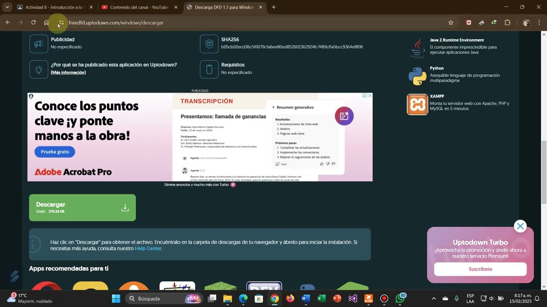547x307 pixels.
Task: Click the site information icon in address bar
Action: pyautogui.click(x=61, y=23)
